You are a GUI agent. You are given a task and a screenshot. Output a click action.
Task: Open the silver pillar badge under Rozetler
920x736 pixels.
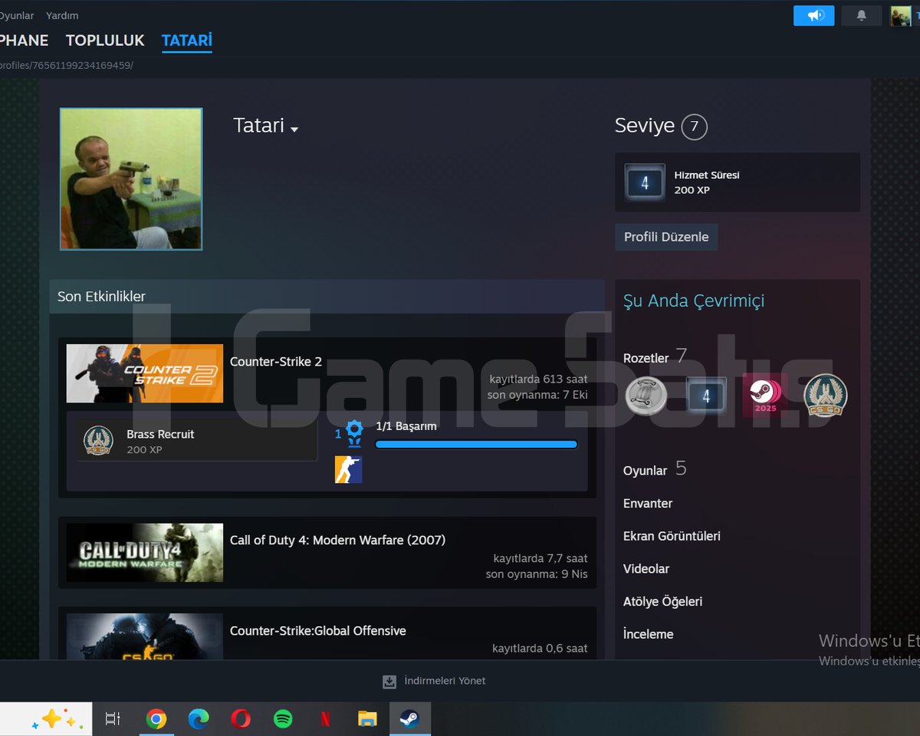point(646,396)
